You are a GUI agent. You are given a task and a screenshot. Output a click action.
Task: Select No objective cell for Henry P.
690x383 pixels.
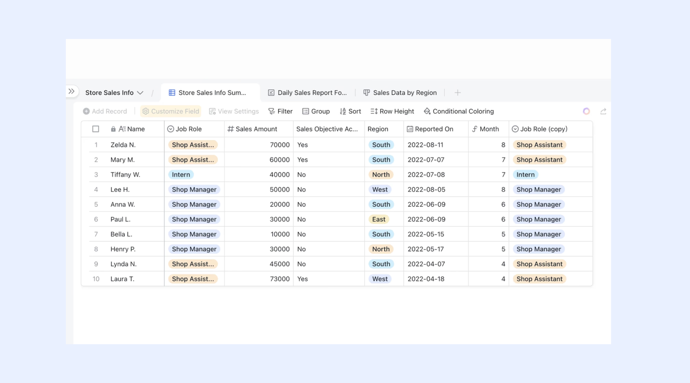(x=329, y=249)
